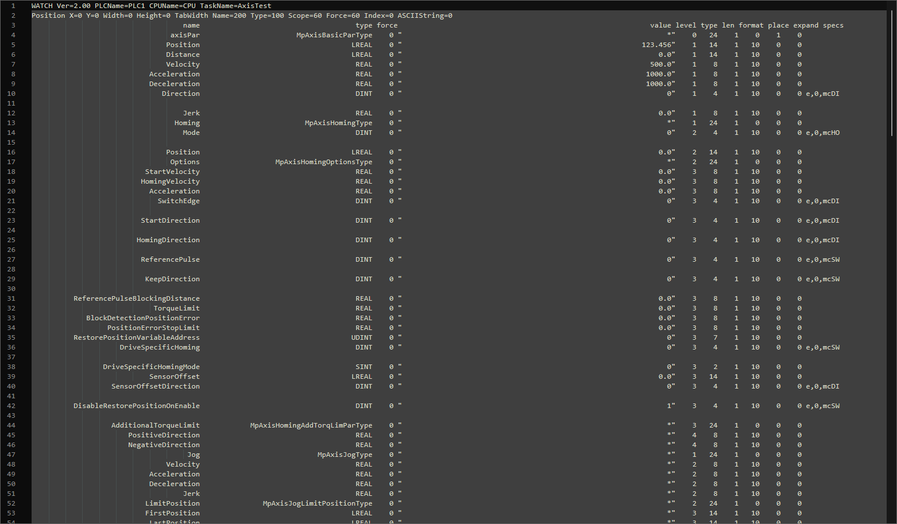
Task: Click the 'StartVelocity' member name
Action: pyautogui.click(x=172, y=172)
